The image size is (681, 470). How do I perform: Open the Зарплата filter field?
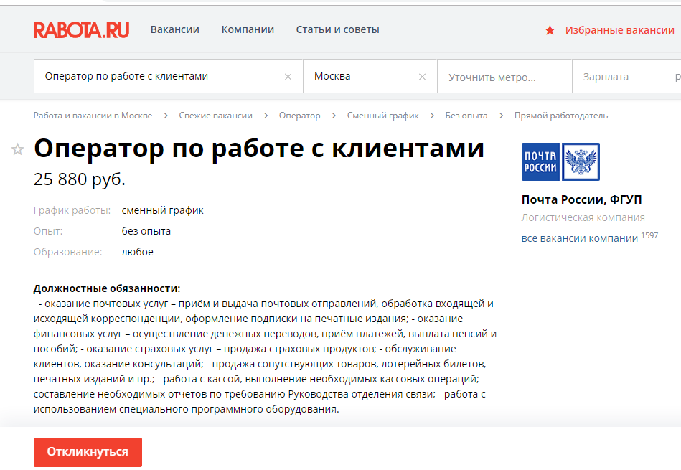pyautogui.click(x=617, y=75)
